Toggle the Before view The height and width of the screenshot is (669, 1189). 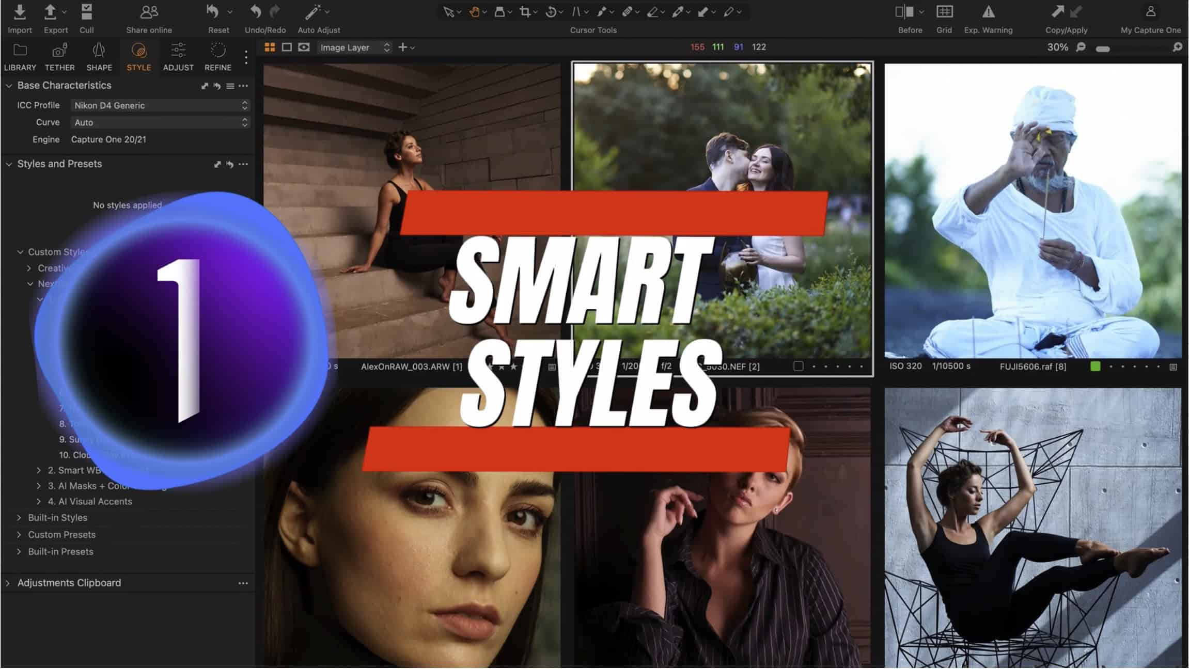[904, 11]
